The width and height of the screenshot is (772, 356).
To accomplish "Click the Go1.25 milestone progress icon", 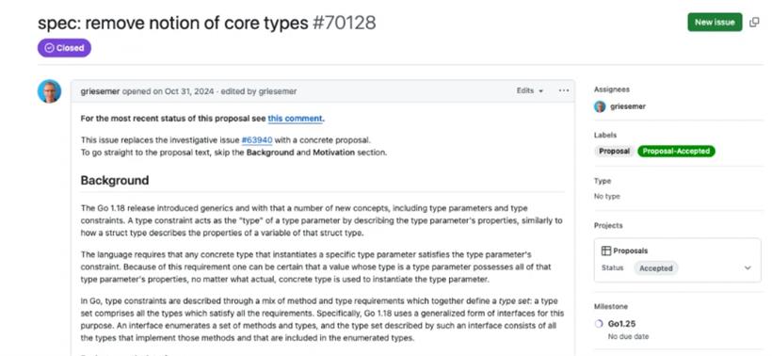I will click(599, 323).
